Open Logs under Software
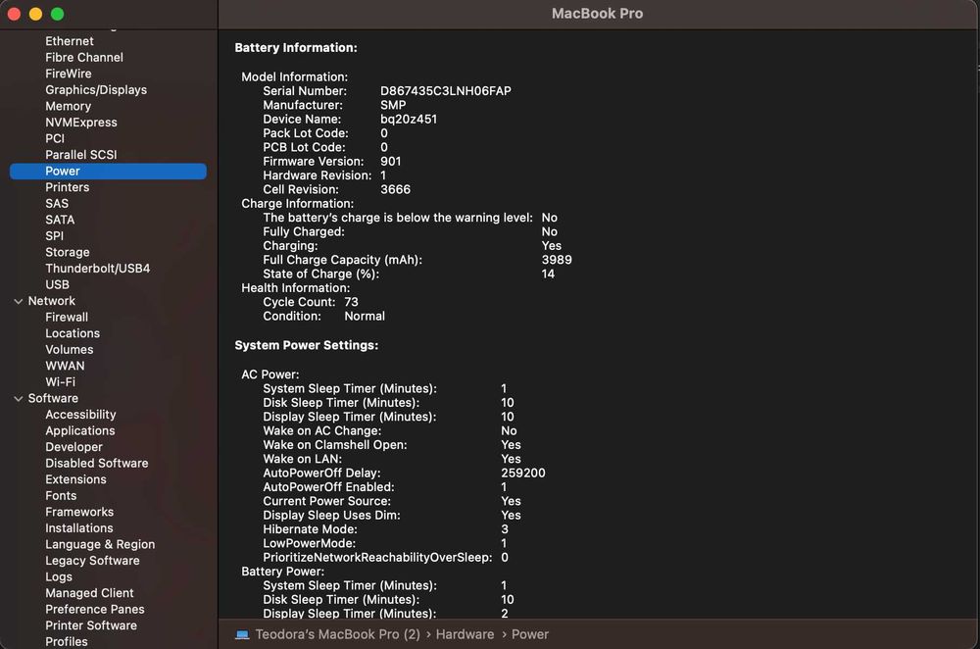980x649 pixels. pyautogui.click(x=59, y=577)
